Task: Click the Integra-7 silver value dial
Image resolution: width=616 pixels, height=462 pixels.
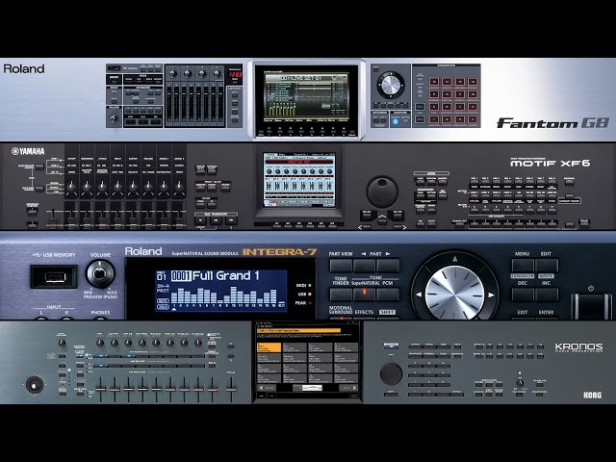Action: (454, 293)
